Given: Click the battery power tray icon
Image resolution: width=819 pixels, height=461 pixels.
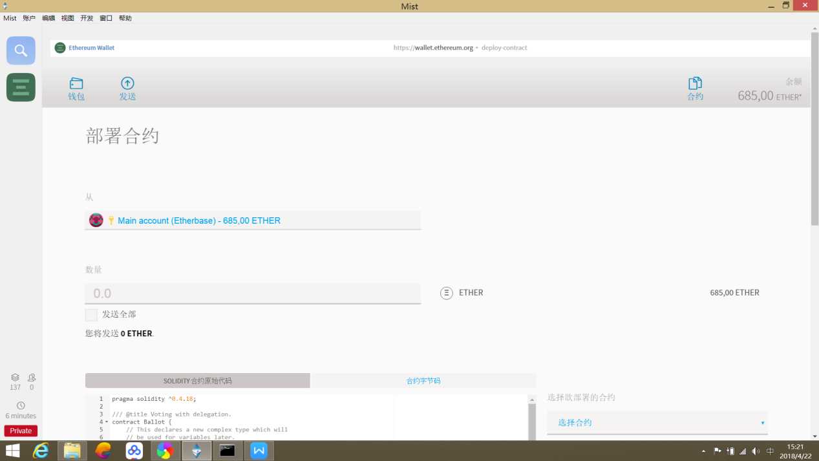Looking at the screenshot, I should (730, 451).
